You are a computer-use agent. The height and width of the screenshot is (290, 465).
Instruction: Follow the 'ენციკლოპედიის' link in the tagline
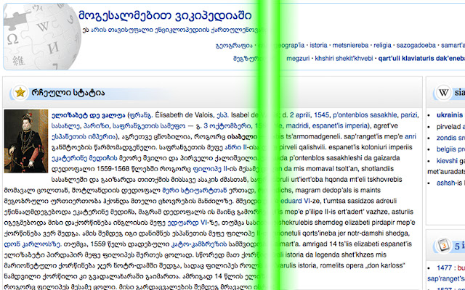(x=182, y=30)
